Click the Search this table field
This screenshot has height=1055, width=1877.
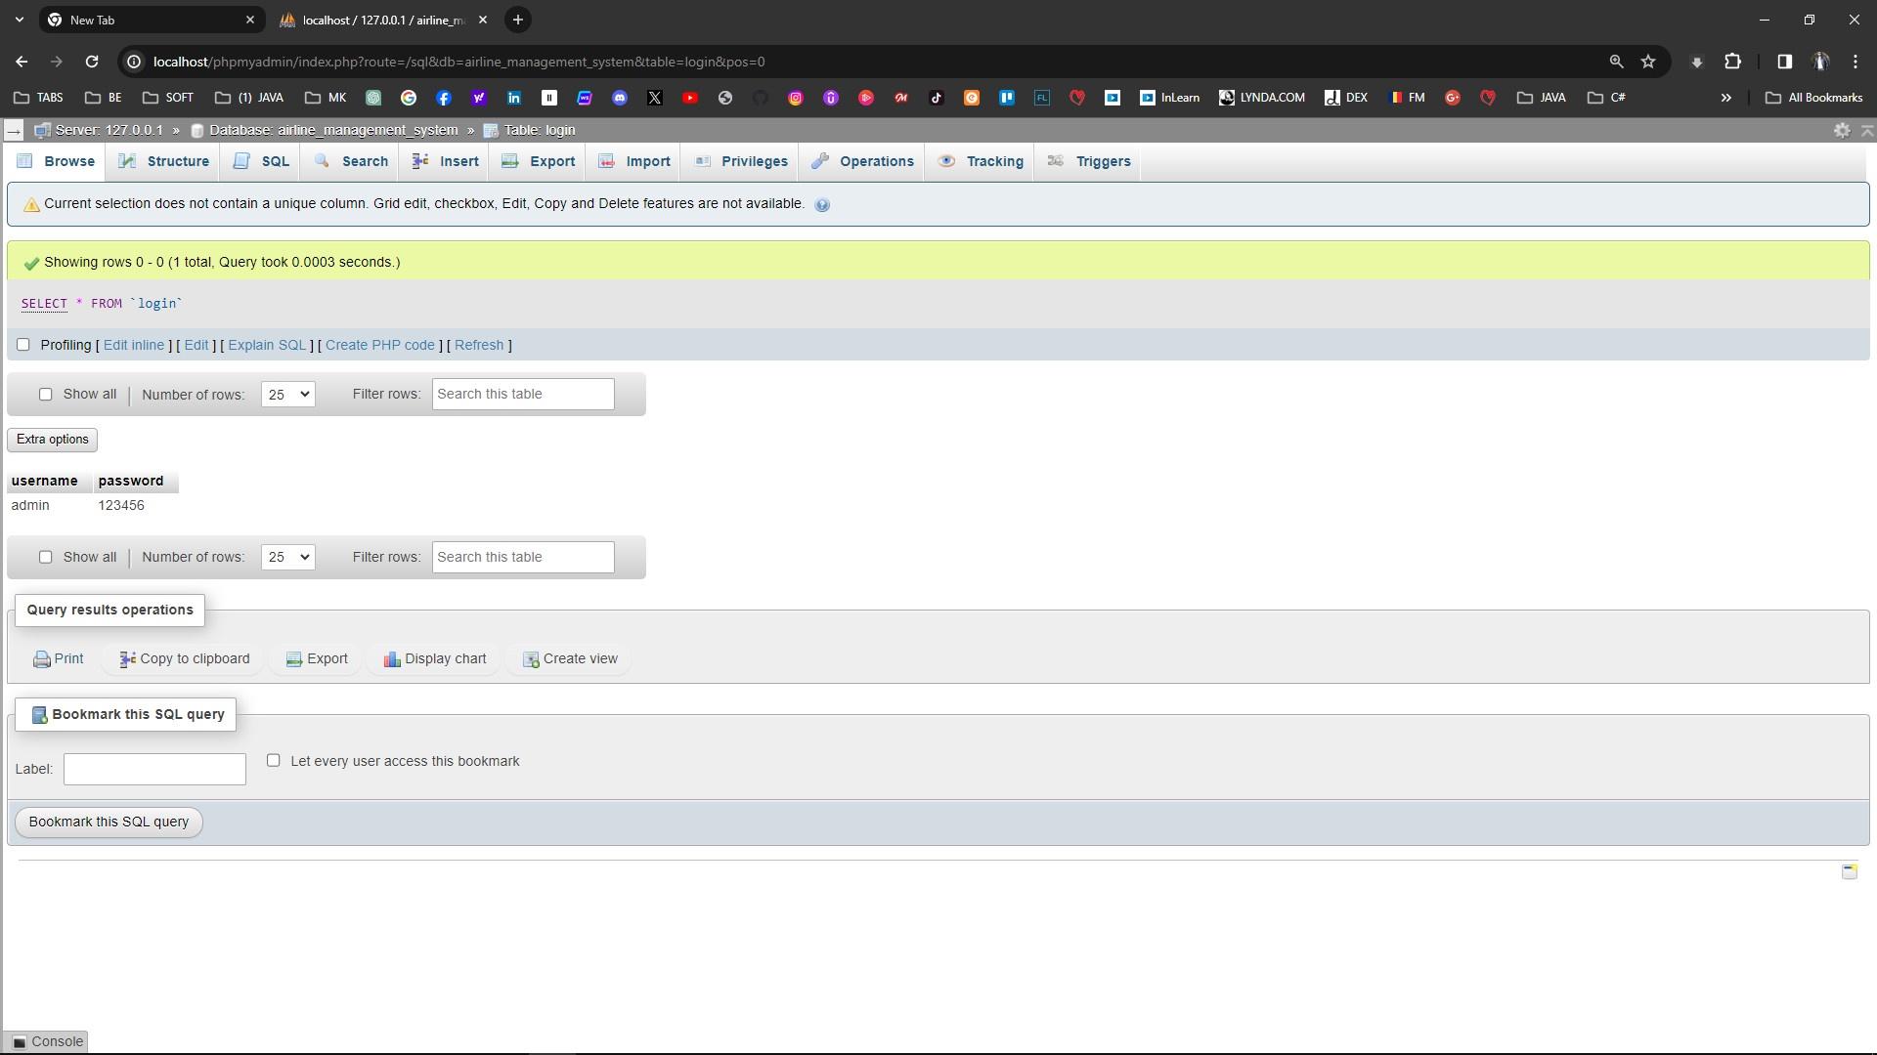coord(523,394)
